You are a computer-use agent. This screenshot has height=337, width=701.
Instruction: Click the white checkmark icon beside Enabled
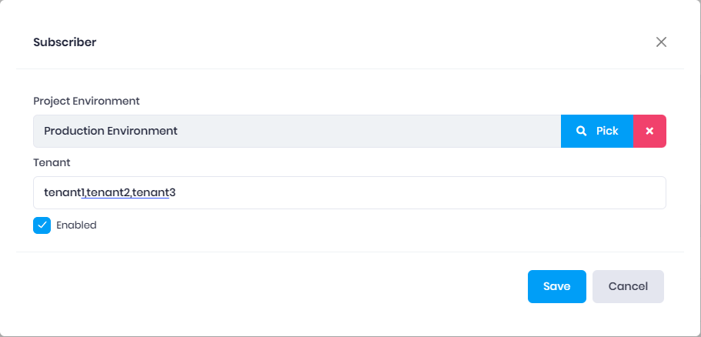pos(42,225)
